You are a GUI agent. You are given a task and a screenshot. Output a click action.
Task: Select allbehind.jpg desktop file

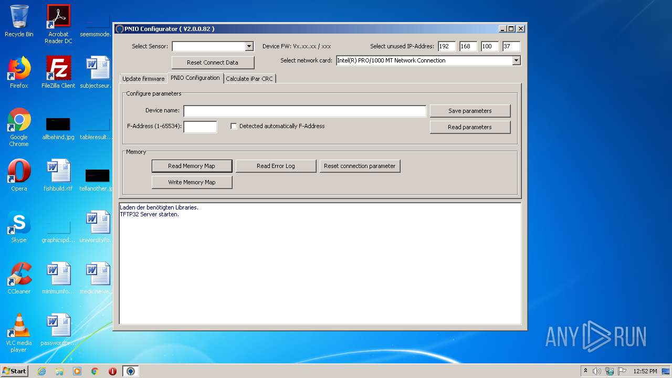(x=58, y=127)
